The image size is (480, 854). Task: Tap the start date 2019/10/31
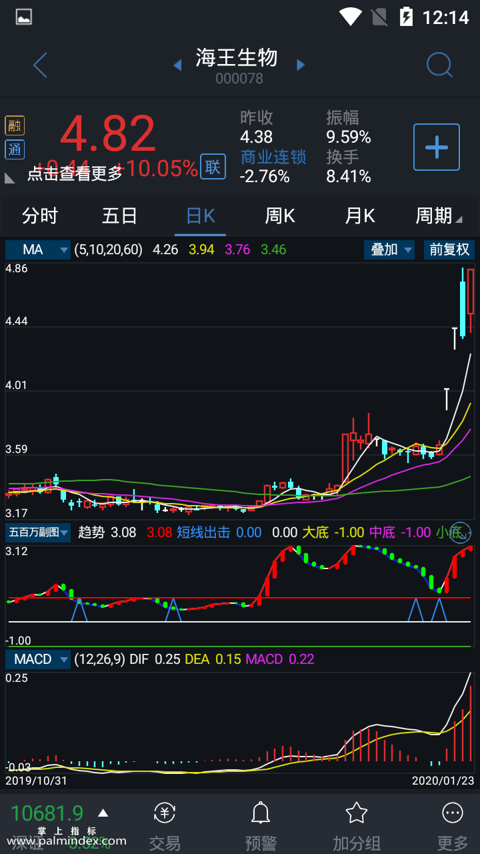click(x=37, y=779)
